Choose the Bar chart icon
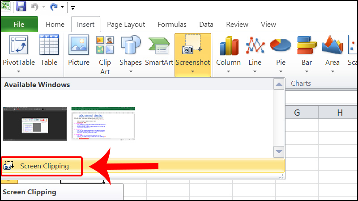The image size is (358, 201). [x=307, y=46]
